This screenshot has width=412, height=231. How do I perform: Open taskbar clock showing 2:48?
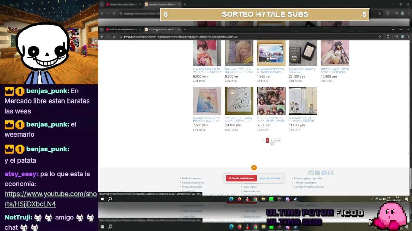click(x=398, y=199)
